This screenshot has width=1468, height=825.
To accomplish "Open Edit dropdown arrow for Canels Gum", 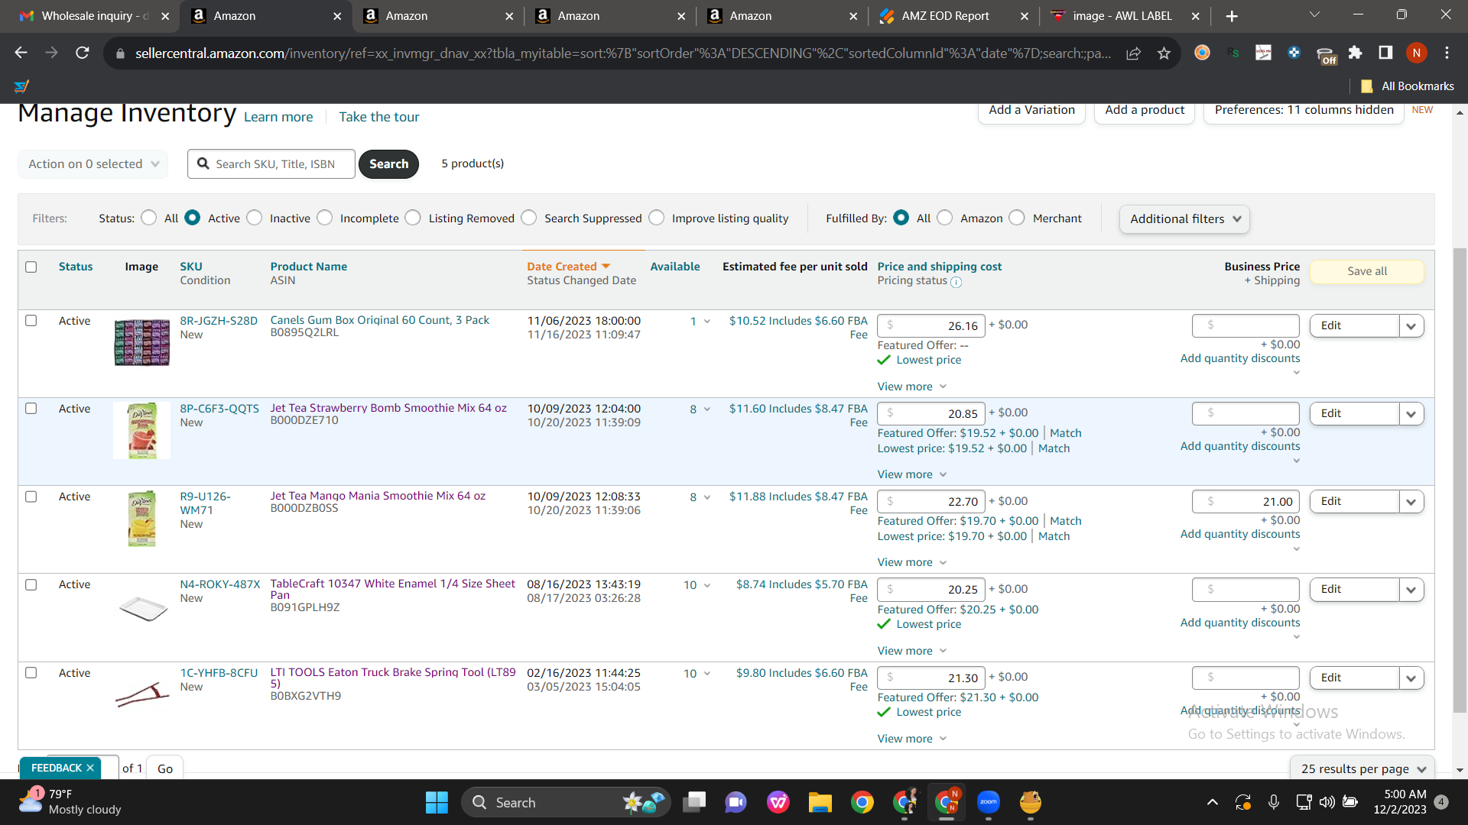I will click(1411, 326).
